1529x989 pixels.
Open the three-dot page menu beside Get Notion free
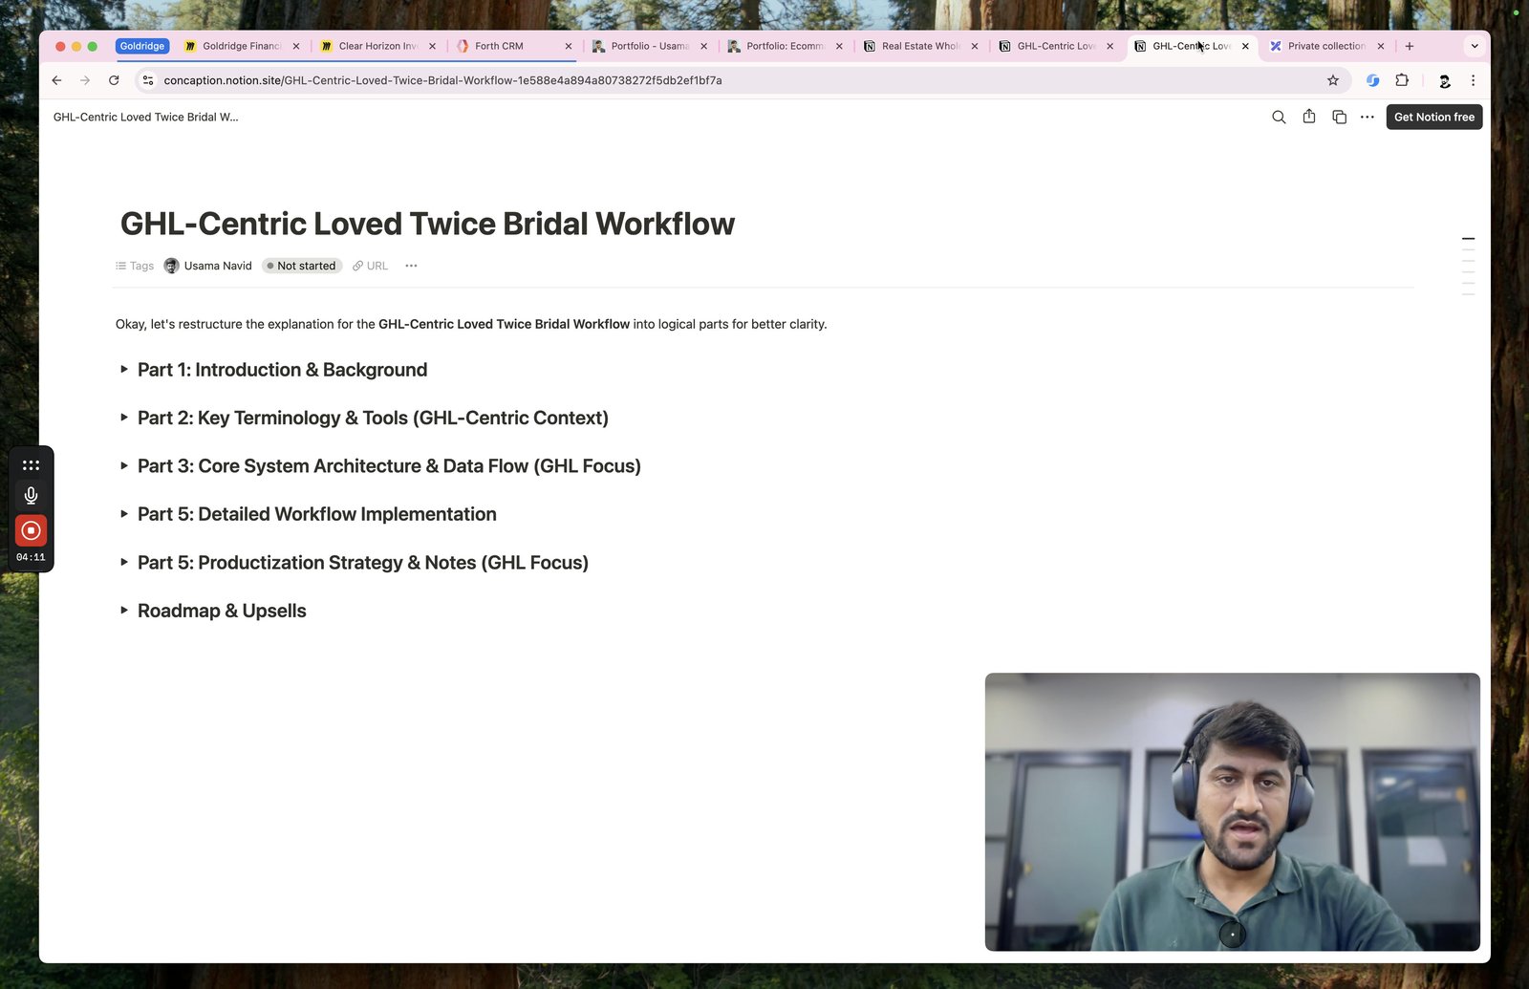pos(1367,118)
